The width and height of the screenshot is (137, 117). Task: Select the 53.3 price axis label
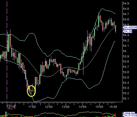click(126, 88)
